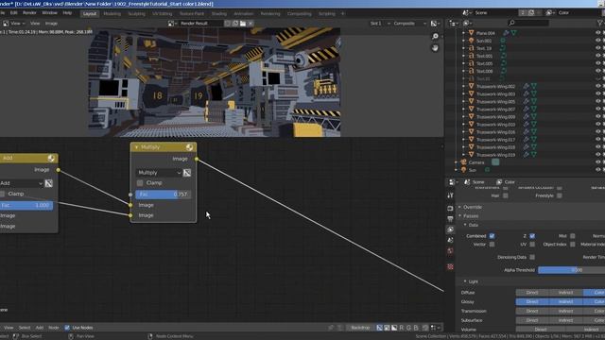
Task: Enable Subsurface Indirect pass button
Action: click(x=565, y=320)
